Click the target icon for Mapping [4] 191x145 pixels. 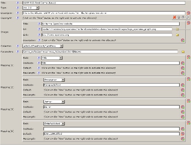[188, 123]
